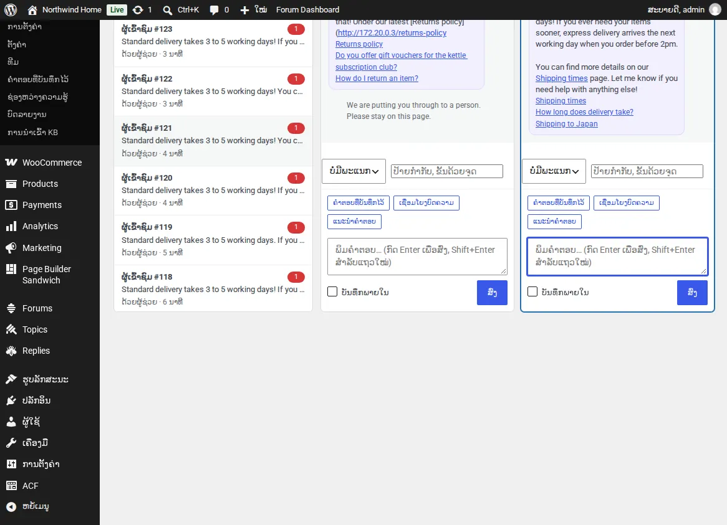727x525 pixels.
Task: Open the category dropdown in right panel
Action: coord(554,171)
